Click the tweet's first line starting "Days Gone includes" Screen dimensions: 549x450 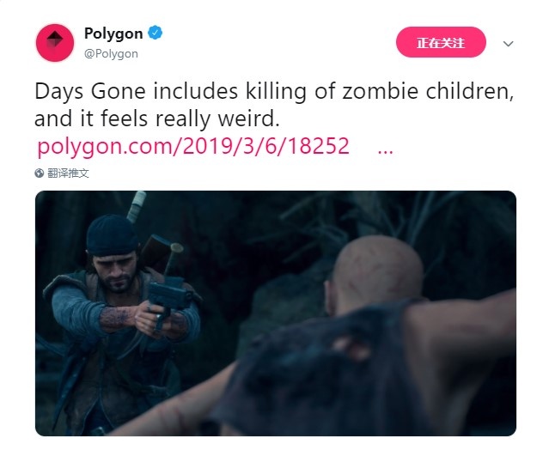[x=273, y=90]
